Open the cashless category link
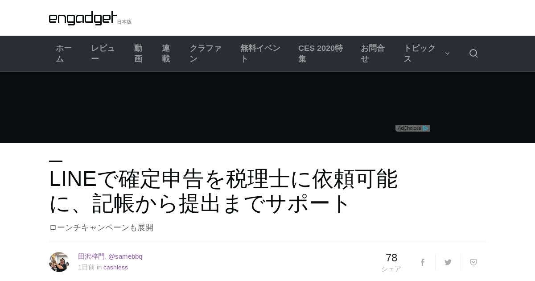Screen dimensions: 535x281 (x=115, y=267)
